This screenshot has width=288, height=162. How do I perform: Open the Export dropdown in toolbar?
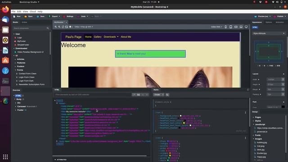coord(54,16)
